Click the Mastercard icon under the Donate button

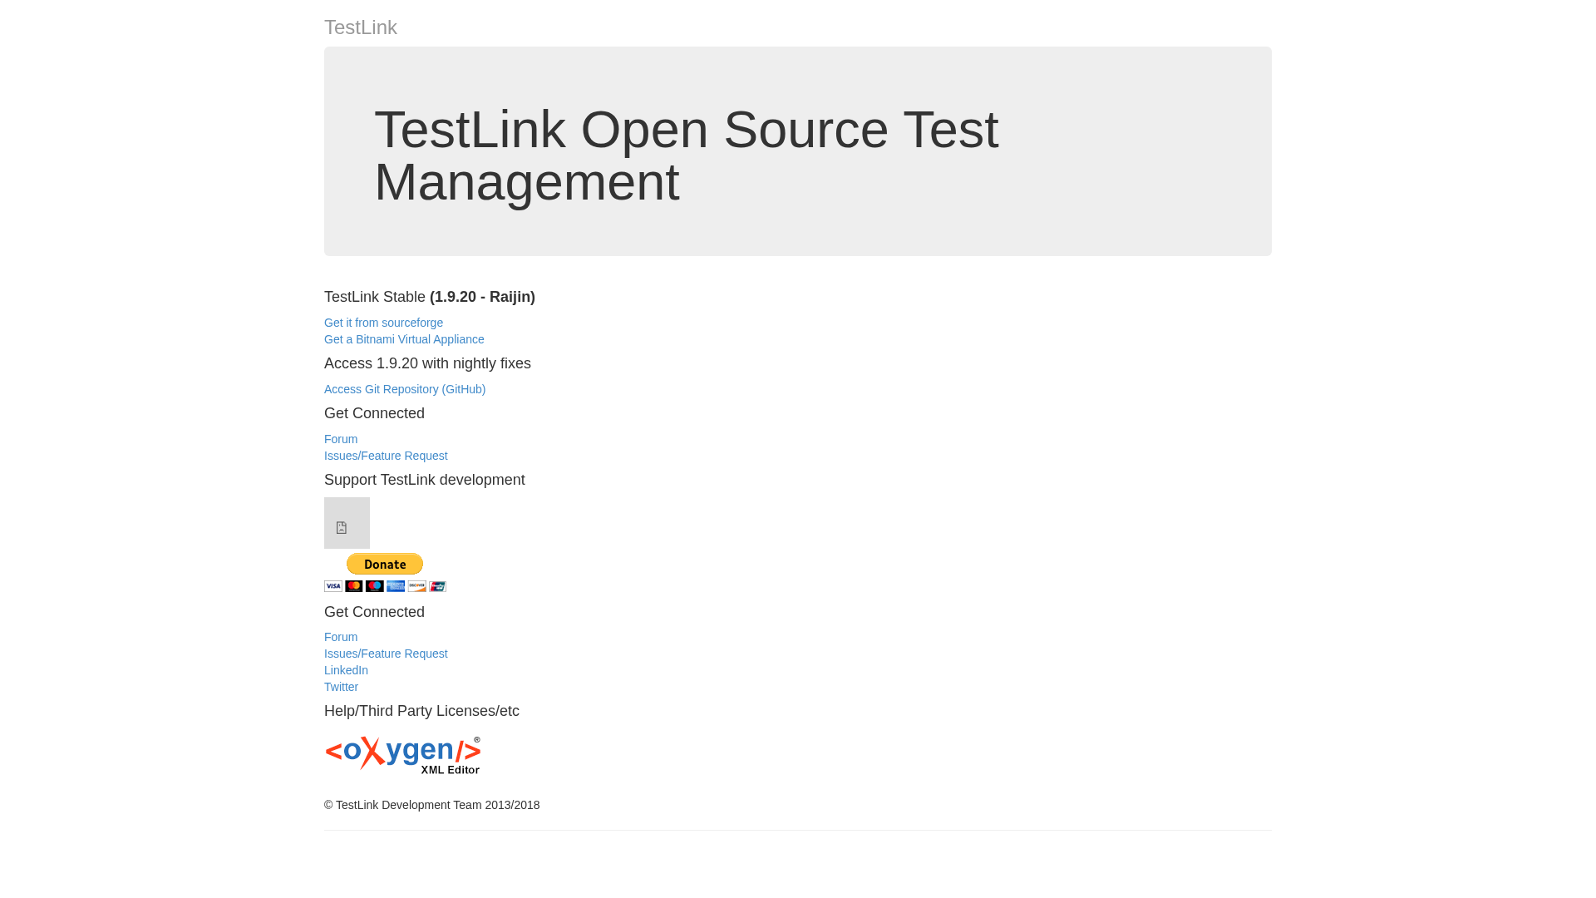coord(354,586)
